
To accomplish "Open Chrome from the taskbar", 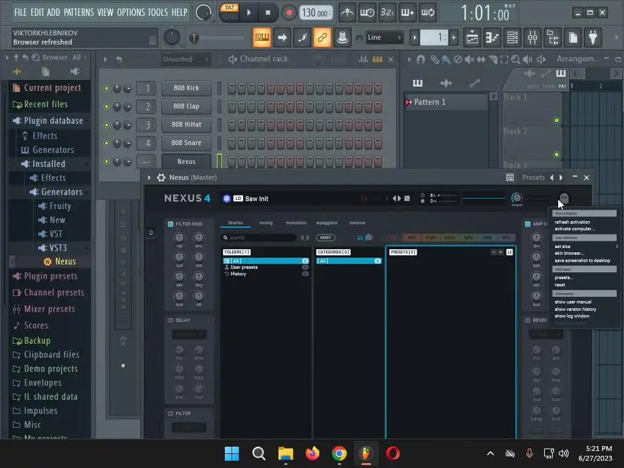I will pos(339,453).
